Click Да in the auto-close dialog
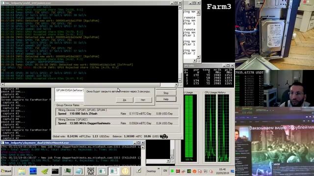This screenshot has width=314, height=176. (x=124, y=100)
